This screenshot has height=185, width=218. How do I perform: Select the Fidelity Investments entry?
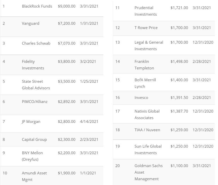[33, 65]
